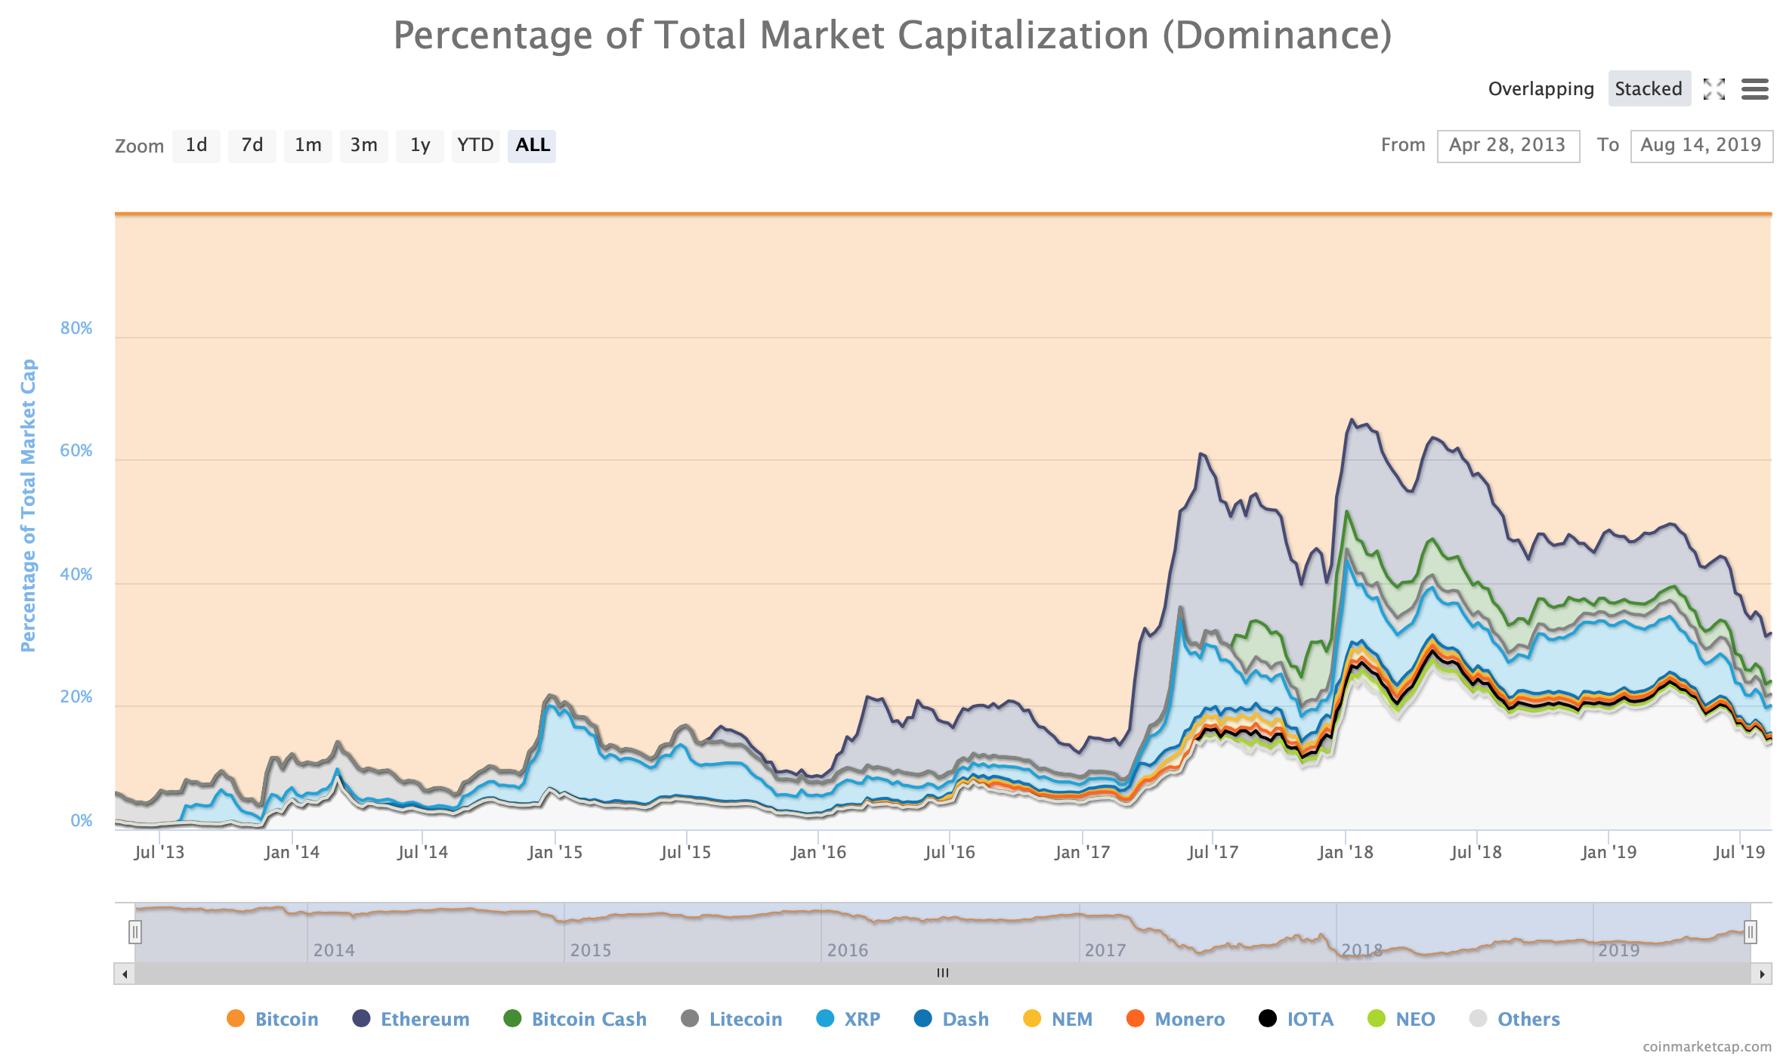Toggle Bitcoin series via orange legend dot
The image size is (1780, 1059).
pyautogui.click(x=236, y=1018)
